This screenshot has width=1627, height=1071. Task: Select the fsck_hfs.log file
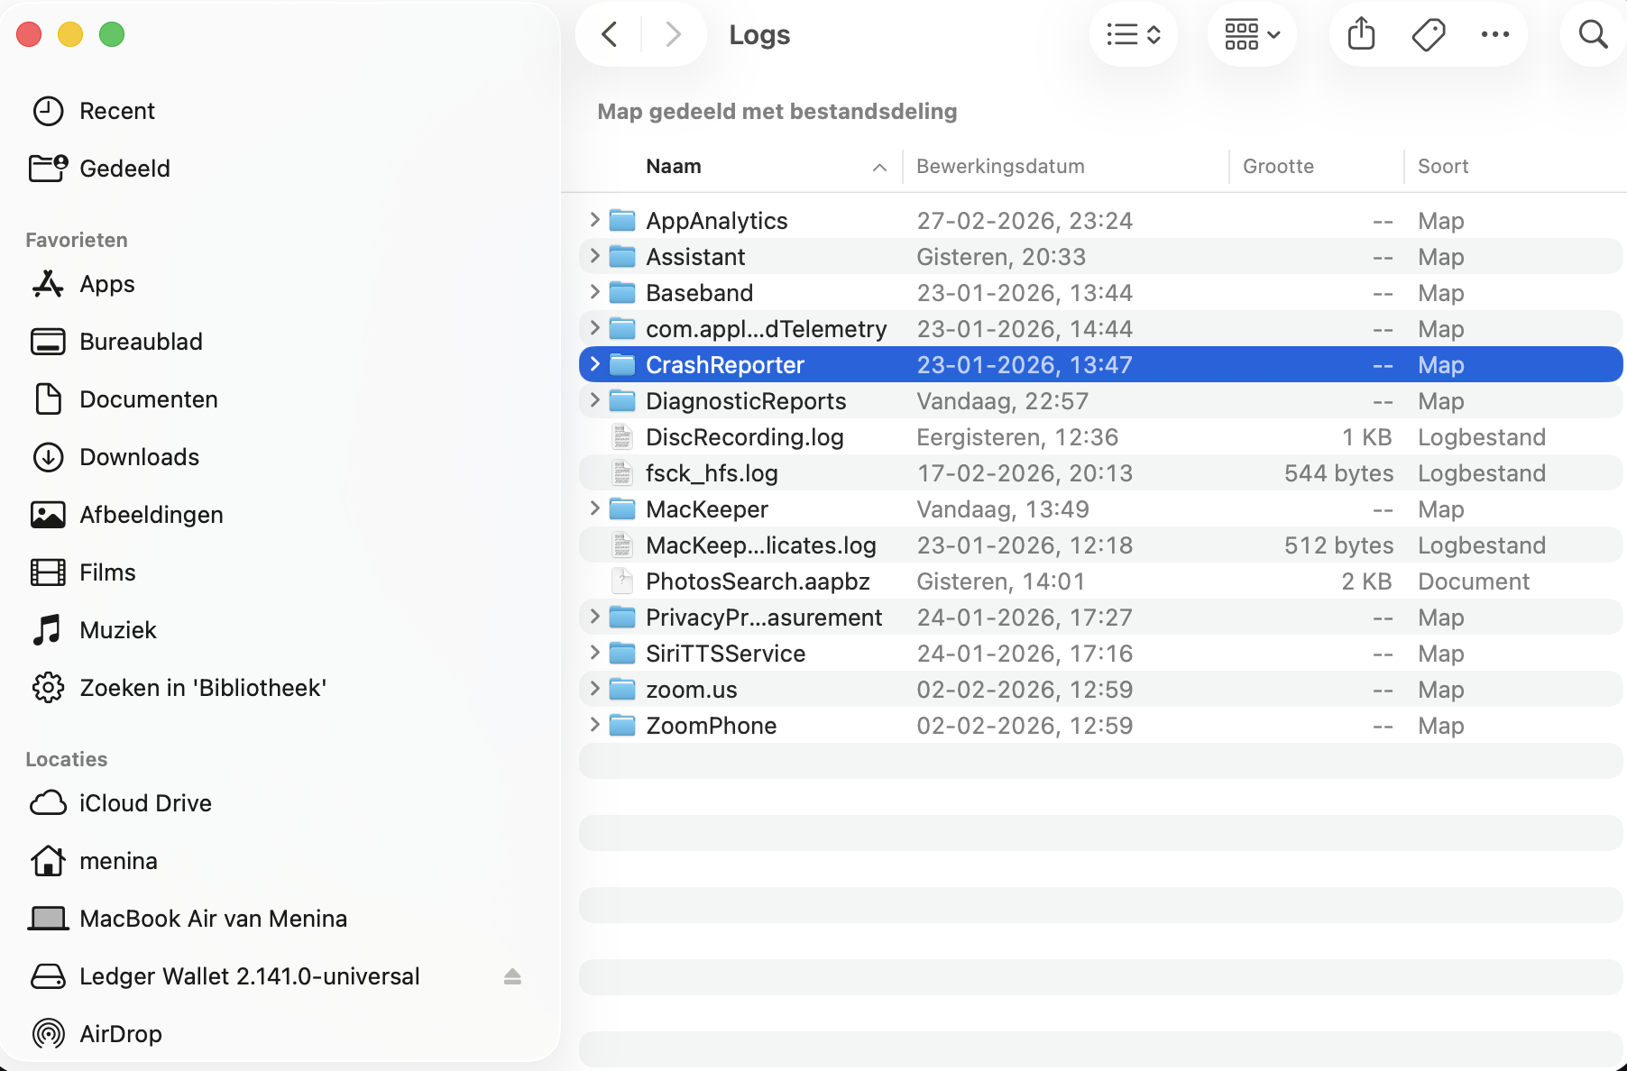pyautogui.click(x=712, y=473)
